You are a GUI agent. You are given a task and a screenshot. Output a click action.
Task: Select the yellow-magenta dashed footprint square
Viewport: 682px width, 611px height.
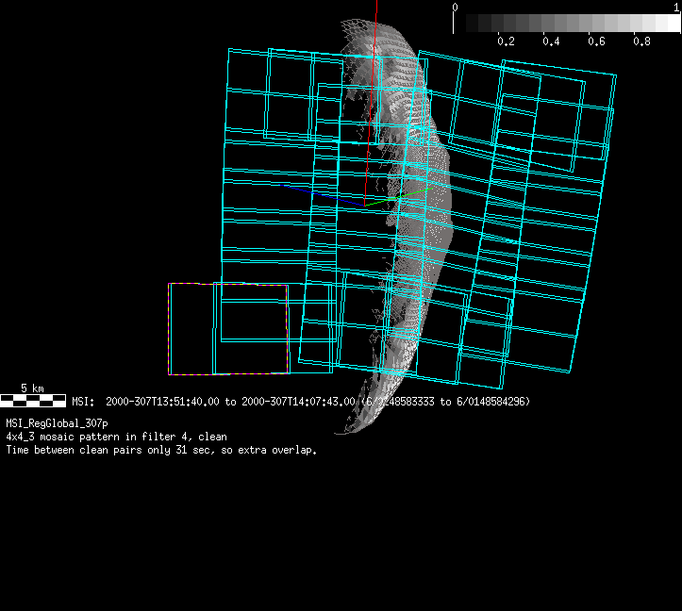tap(170, 328)
